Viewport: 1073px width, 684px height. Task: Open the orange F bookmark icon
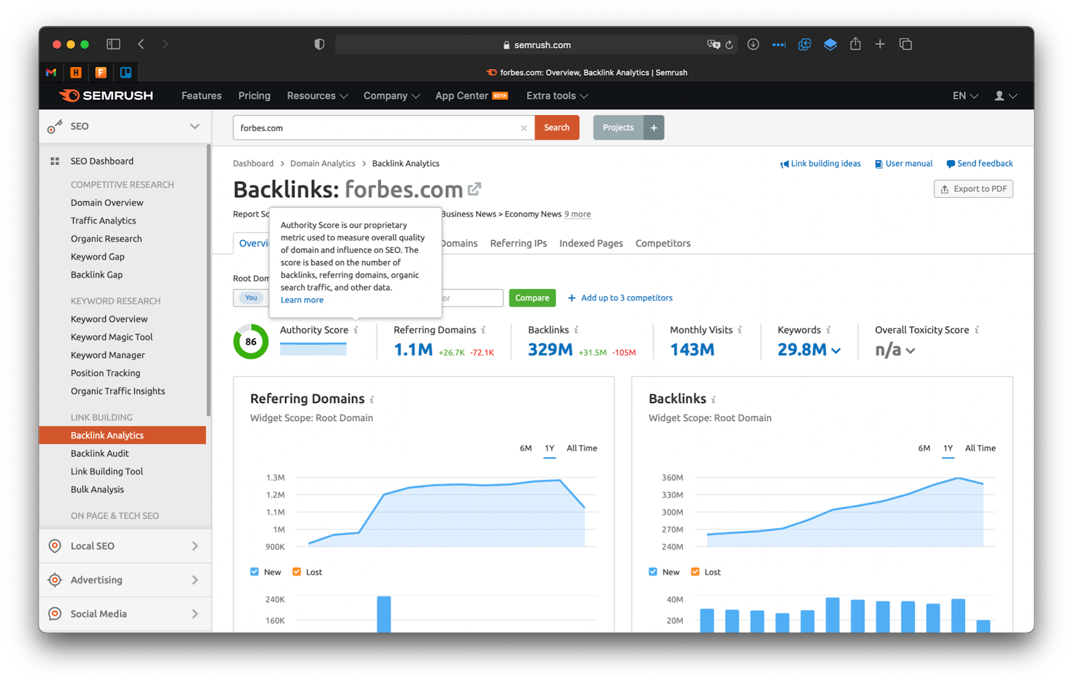tap(101, 72)
